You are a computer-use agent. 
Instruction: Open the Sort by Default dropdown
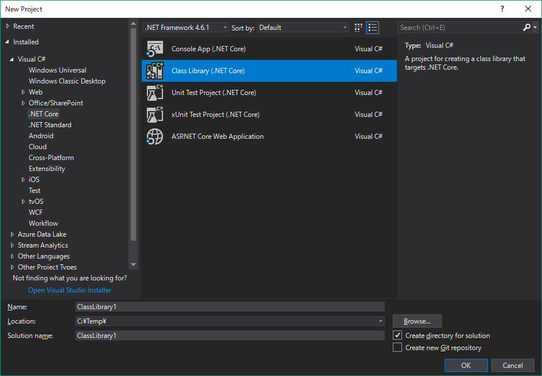tap(303, 28)
